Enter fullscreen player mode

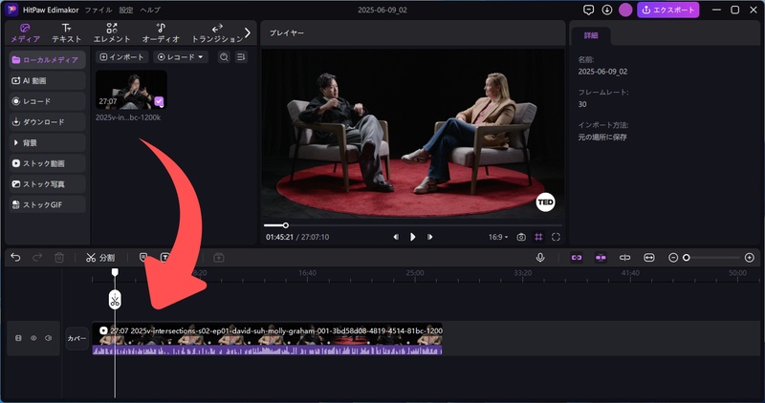tap(556, 237)
